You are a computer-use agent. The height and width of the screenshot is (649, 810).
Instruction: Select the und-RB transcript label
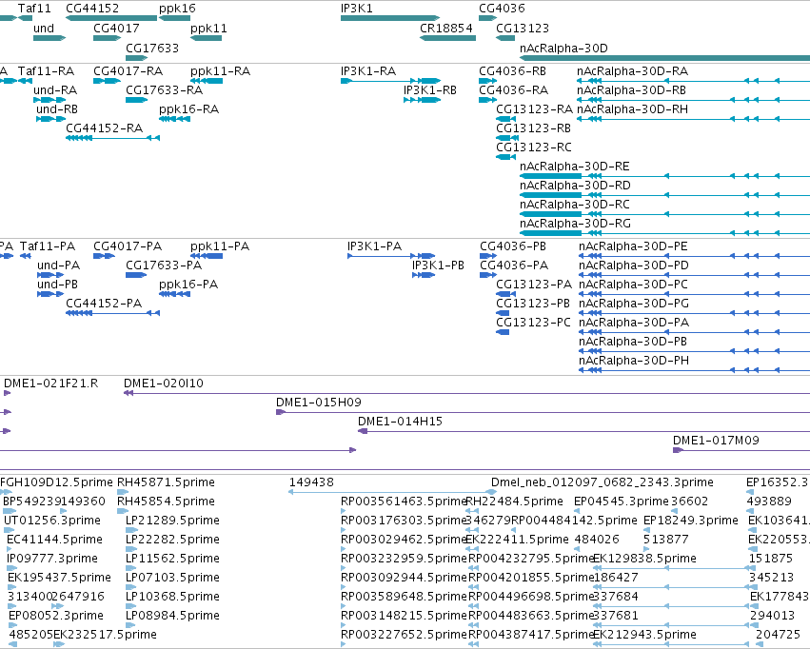point(57,109)
